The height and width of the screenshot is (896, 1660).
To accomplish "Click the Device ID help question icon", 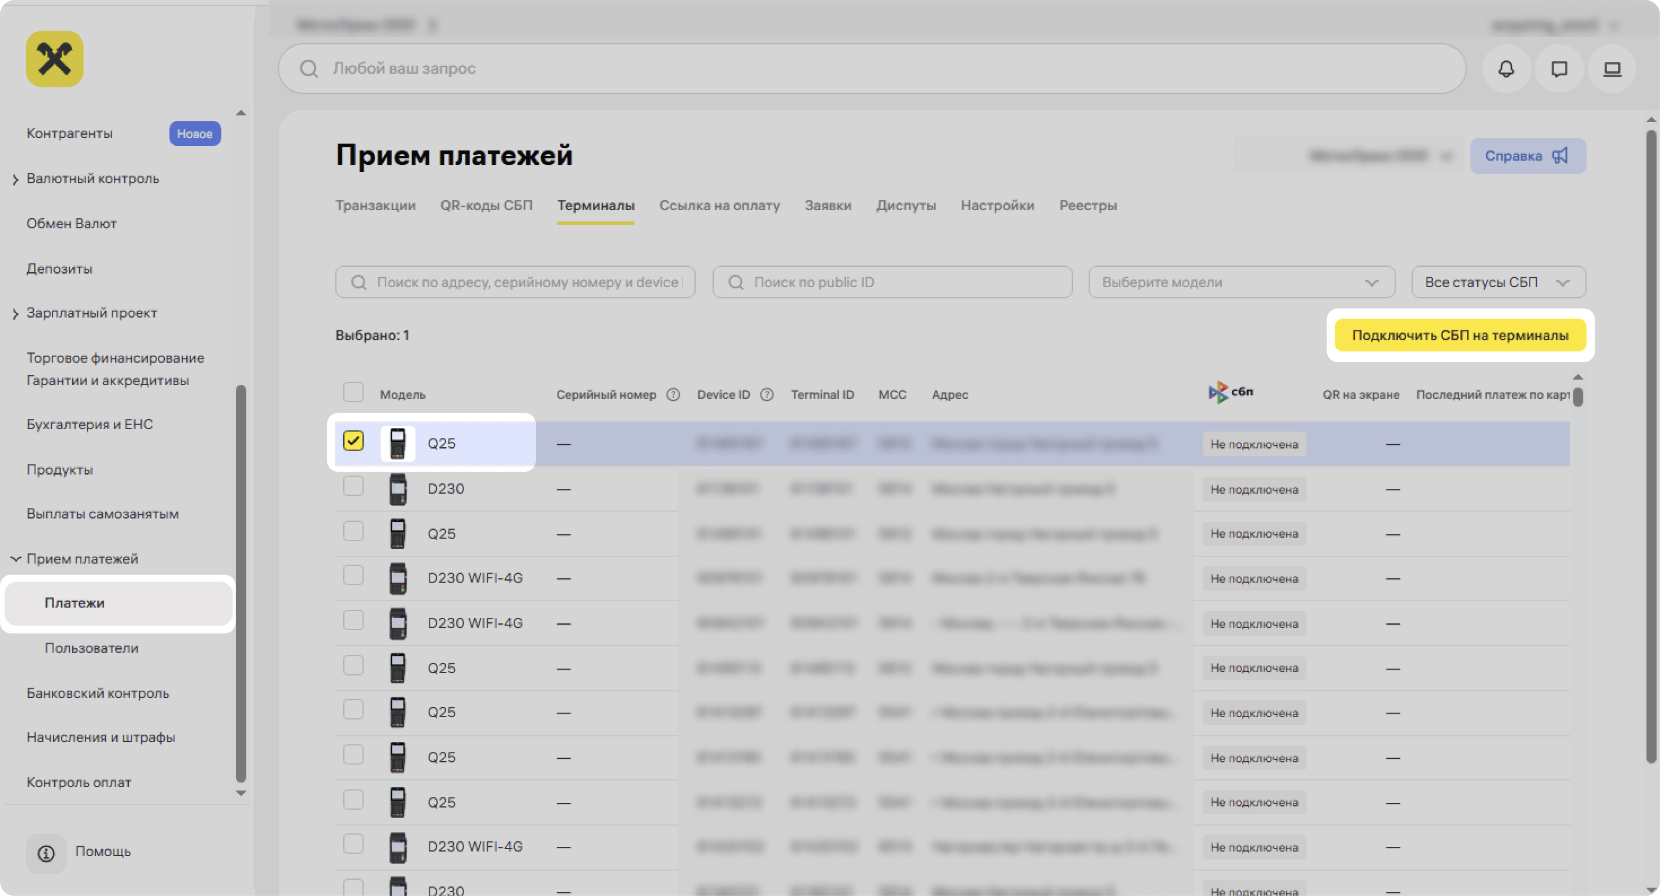I will 766,394.
